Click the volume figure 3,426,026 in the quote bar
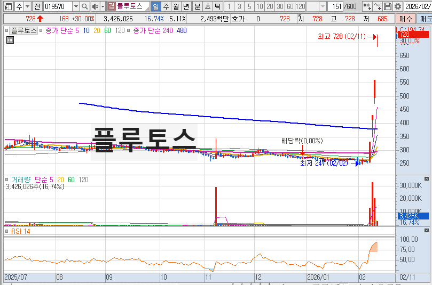432x285 pixels. click(118, 19)
